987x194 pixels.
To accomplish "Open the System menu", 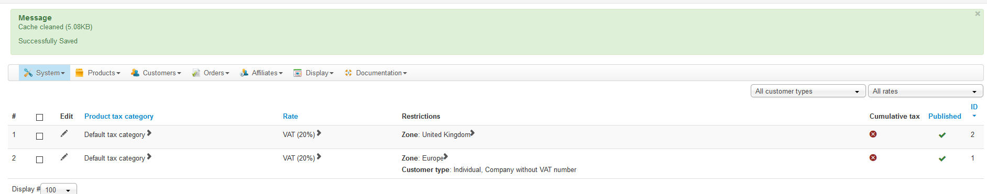I will tap(45, 73).
